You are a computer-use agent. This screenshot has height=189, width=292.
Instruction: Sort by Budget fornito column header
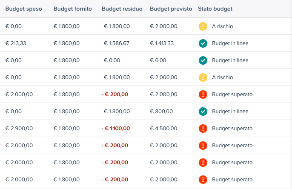[x=73, y=9]
